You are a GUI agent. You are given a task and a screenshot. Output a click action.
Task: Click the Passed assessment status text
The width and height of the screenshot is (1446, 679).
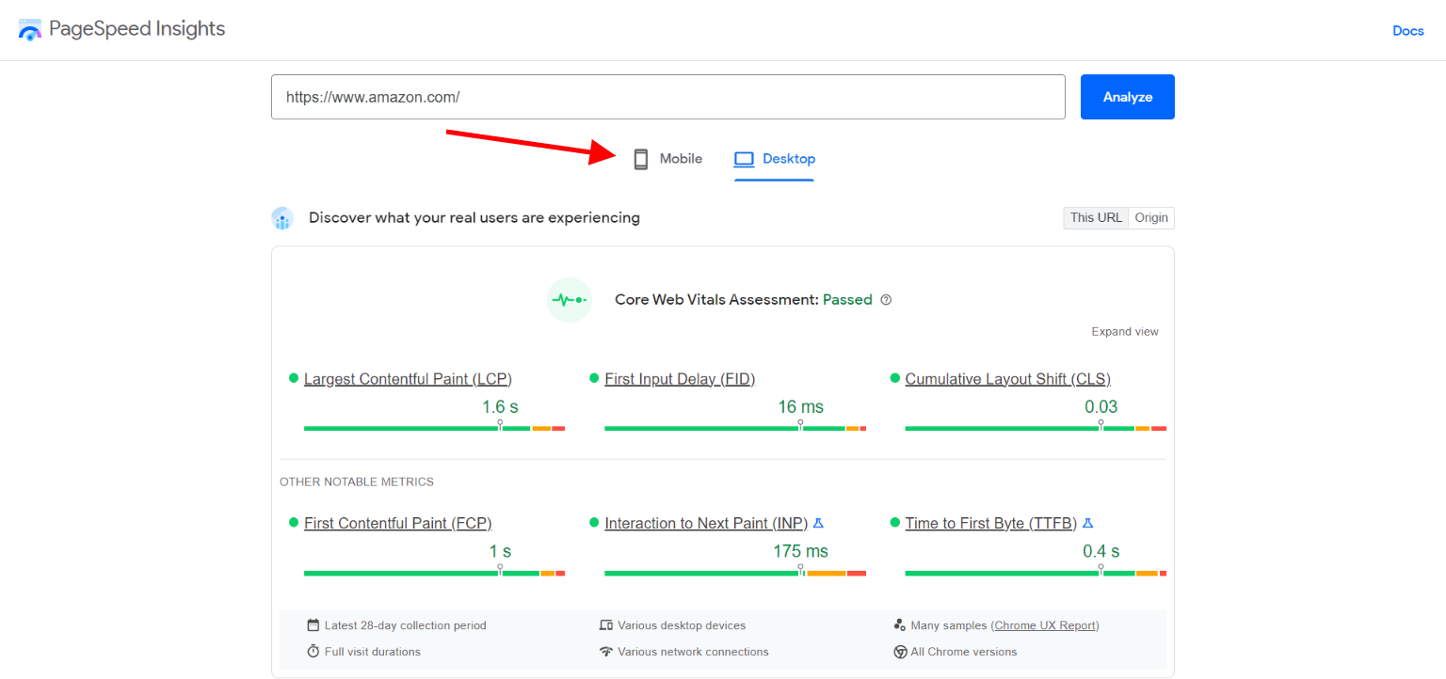click(x=847, y=300)
